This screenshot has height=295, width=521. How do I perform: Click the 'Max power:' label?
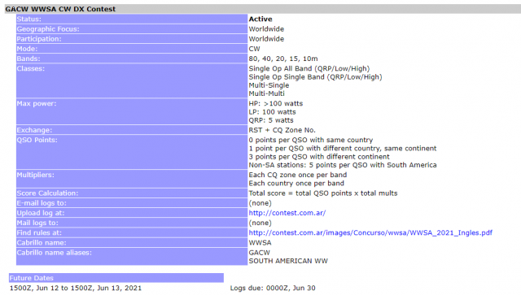pos(37,103)
